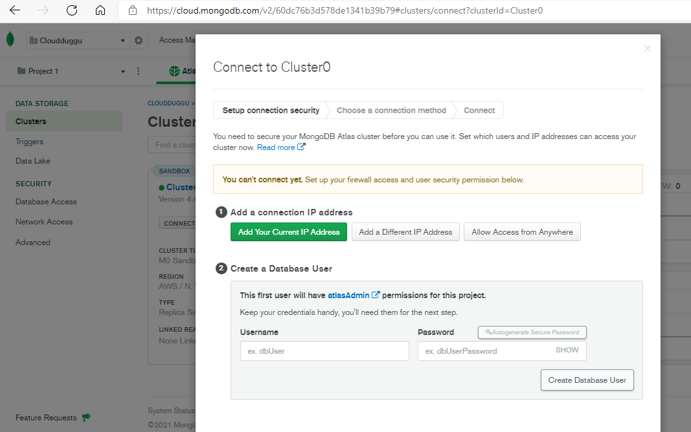
Task: Click the Username input field
Action: (x=324, y=351)
